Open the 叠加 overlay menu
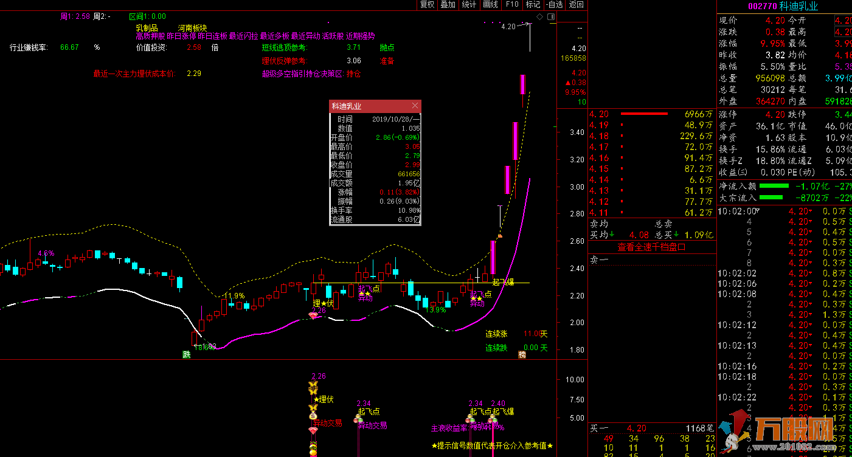The height and width of the screenshot is (457, 852). 448,5
